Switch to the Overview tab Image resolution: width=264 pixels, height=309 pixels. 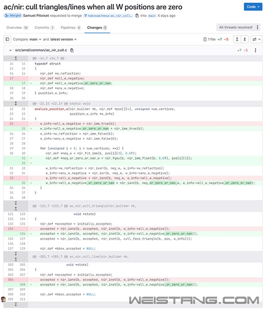[17, 28]
